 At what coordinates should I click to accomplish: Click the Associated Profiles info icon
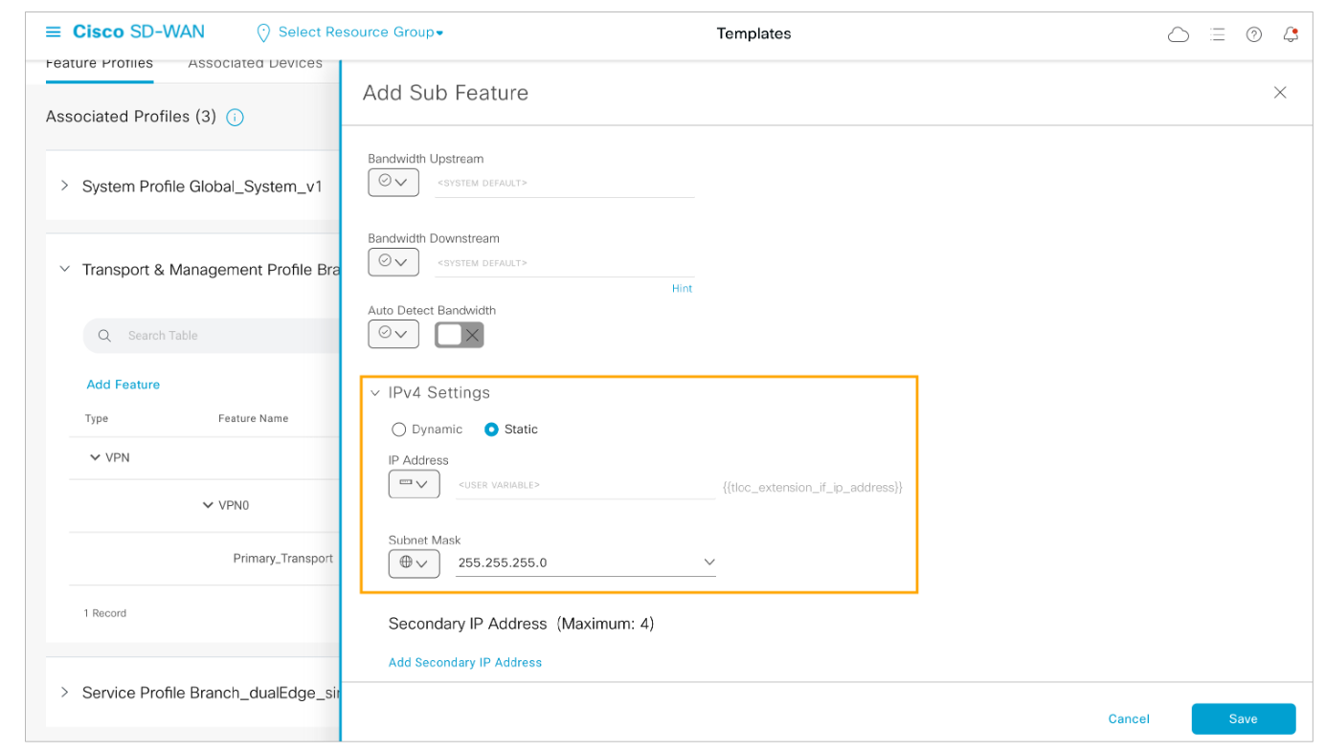click(x=235, y=118)
